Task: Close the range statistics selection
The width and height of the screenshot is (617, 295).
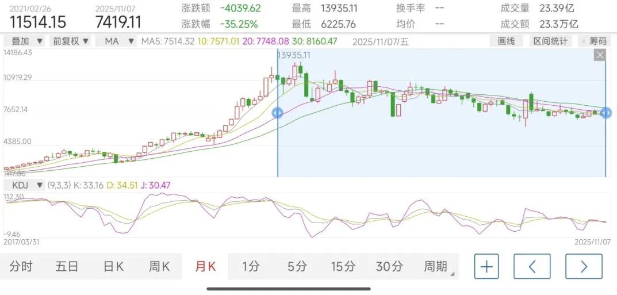Action: pos(600,55)
